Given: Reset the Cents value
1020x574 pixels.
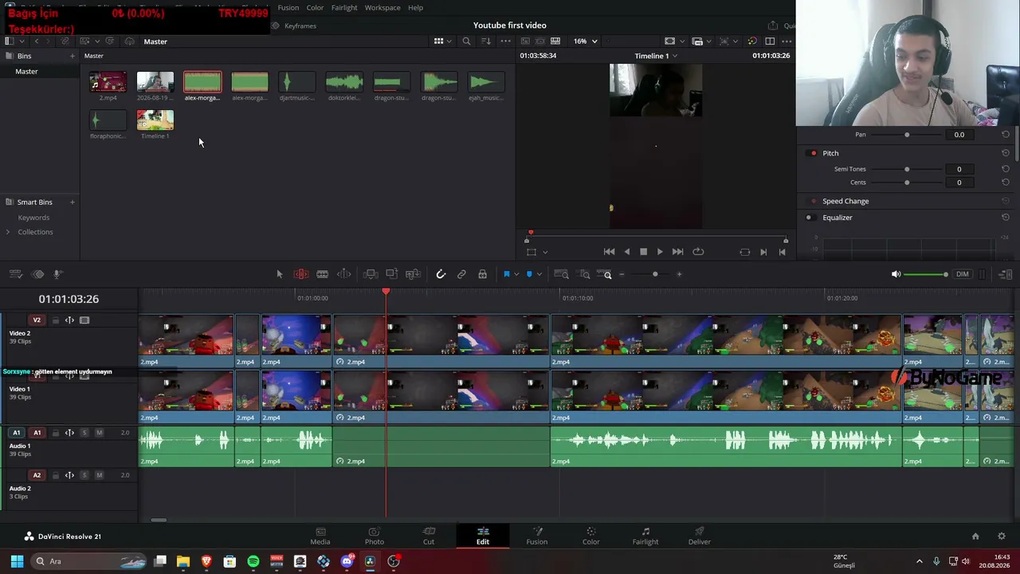Looking at the screenshot, I should [x=1006, y=183].
